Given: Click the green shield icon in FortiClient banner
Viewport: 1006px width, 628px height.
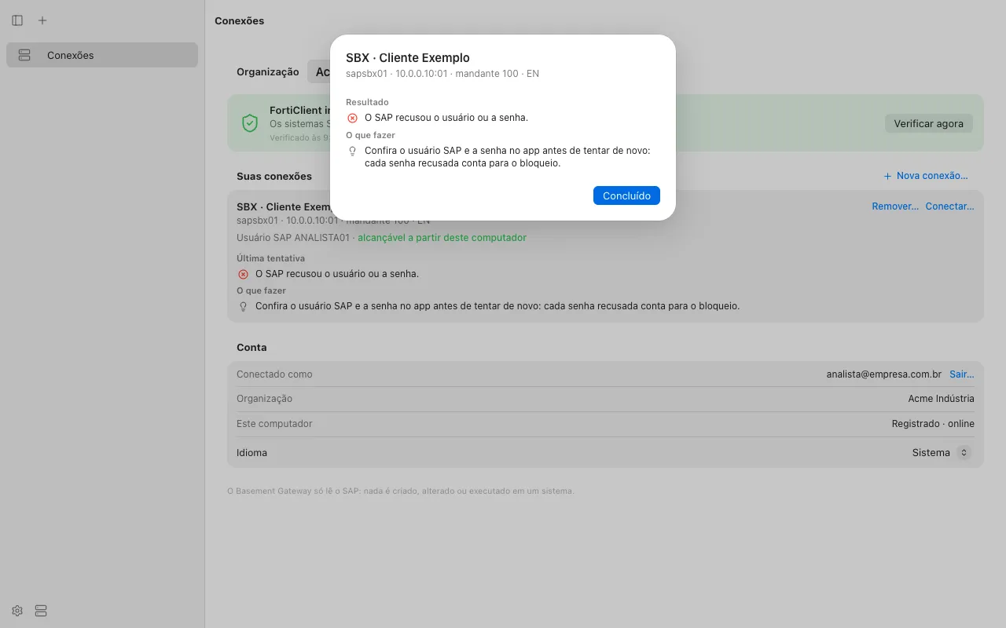Looking at the screenshot, I should [250, 123].
